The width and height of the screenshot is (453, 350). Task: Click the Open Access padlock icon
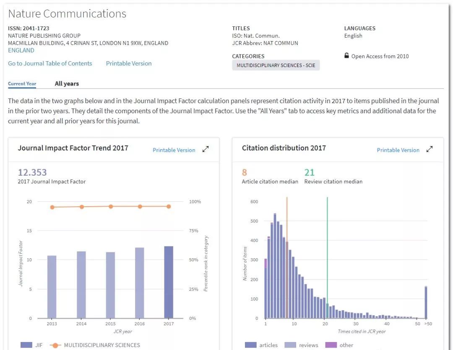(x=346, y=56)
